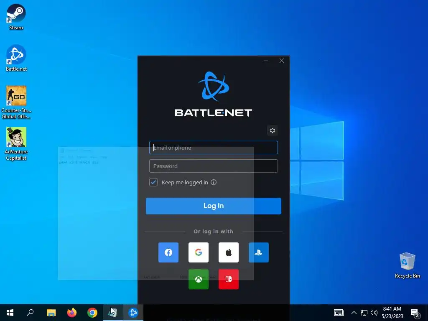
Task: Close the Battle.net login window
Action: point(282,61)
